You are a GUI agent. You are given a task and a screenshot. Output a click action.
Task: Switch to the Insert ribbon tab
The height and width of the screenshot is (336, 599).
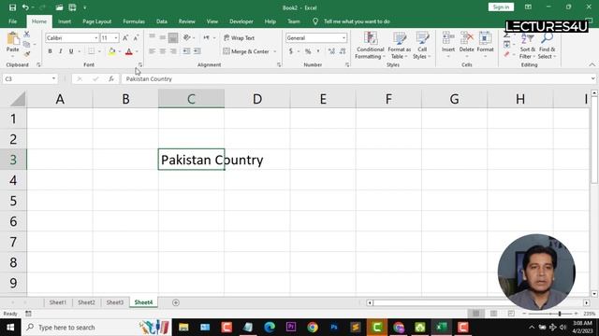(x=65, y=21)
